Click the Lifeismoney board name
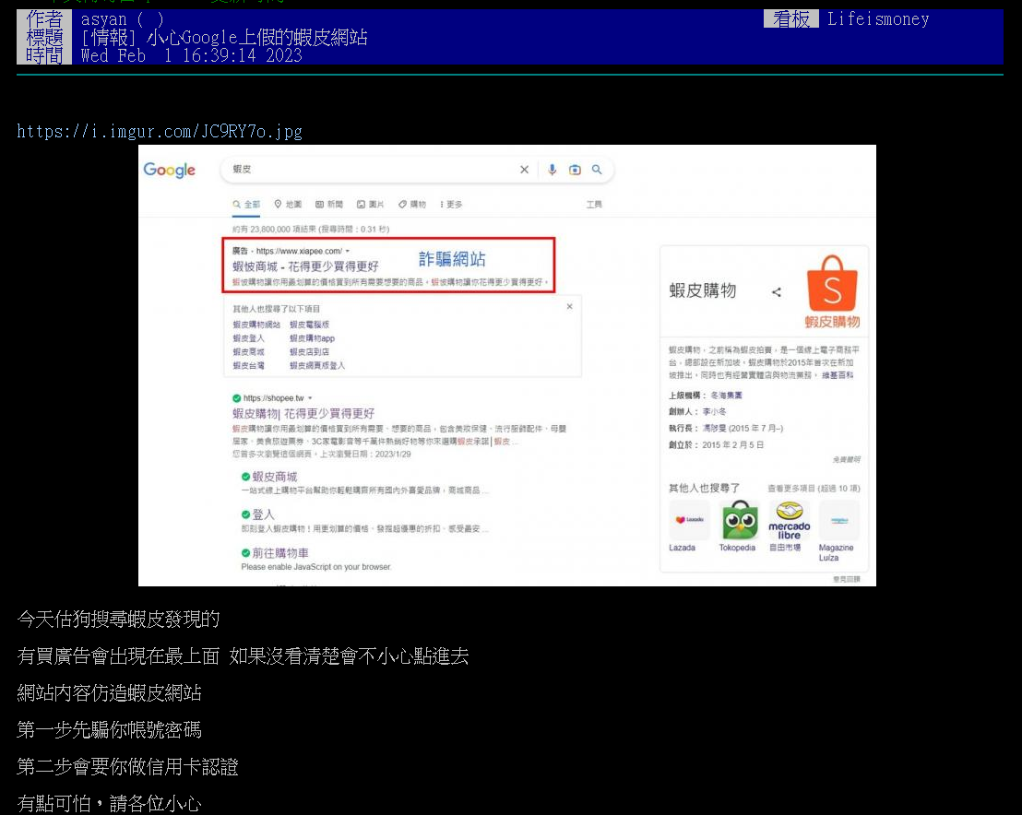Viewport: 1022px width, 815px height. pos(878,18)
